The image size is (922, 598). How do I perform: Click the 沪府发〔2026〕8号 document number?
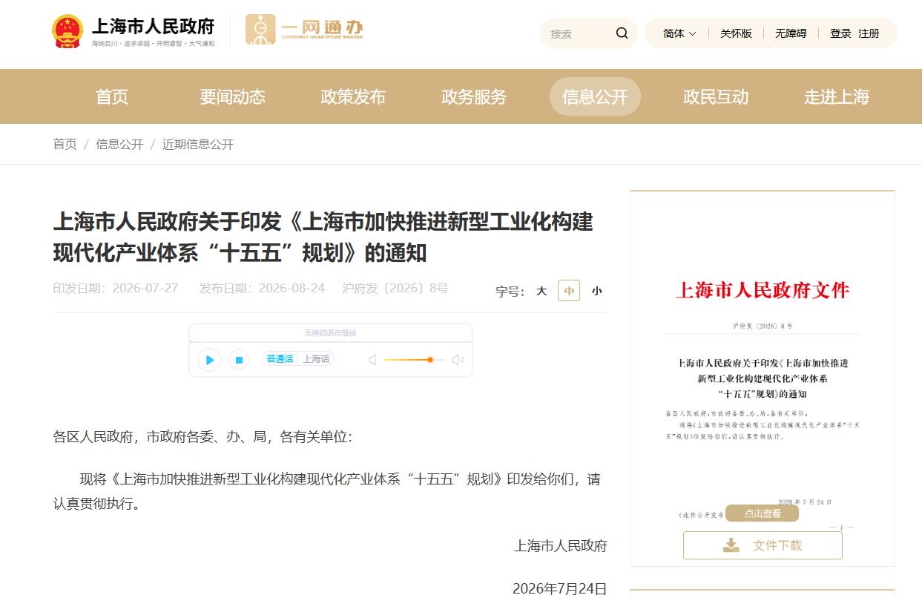(x=395, y=288)
